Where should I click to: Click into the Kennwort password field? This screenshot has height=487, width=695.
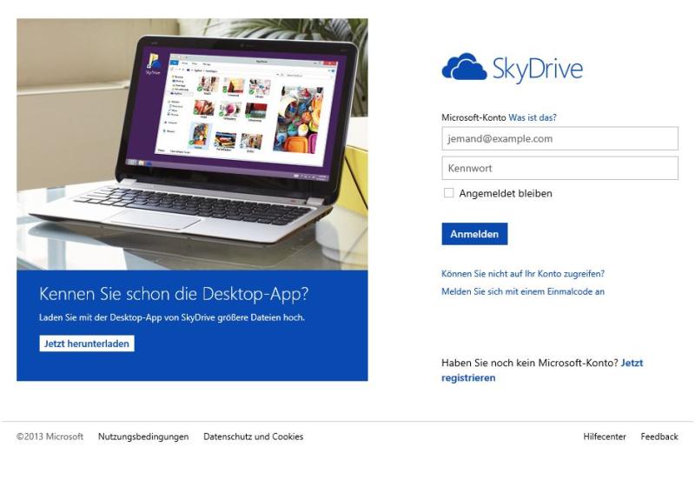[x=559, y=168]
